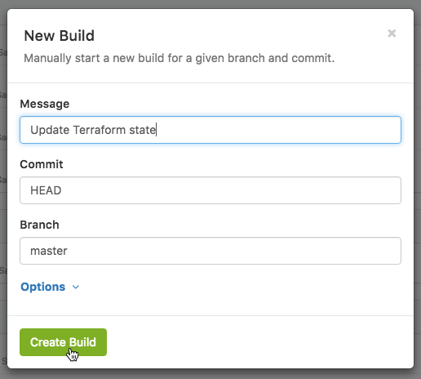
Task: Click the Branch field label
Action: (x=39, y=225)
